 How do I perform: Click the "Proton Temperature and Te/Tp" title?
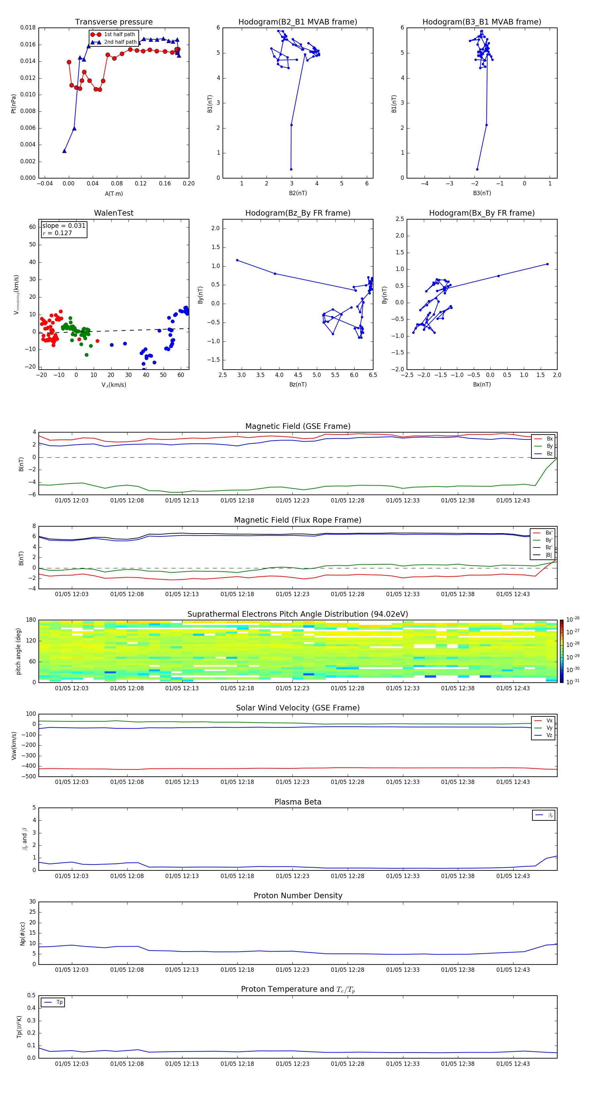tap(298, 989)
